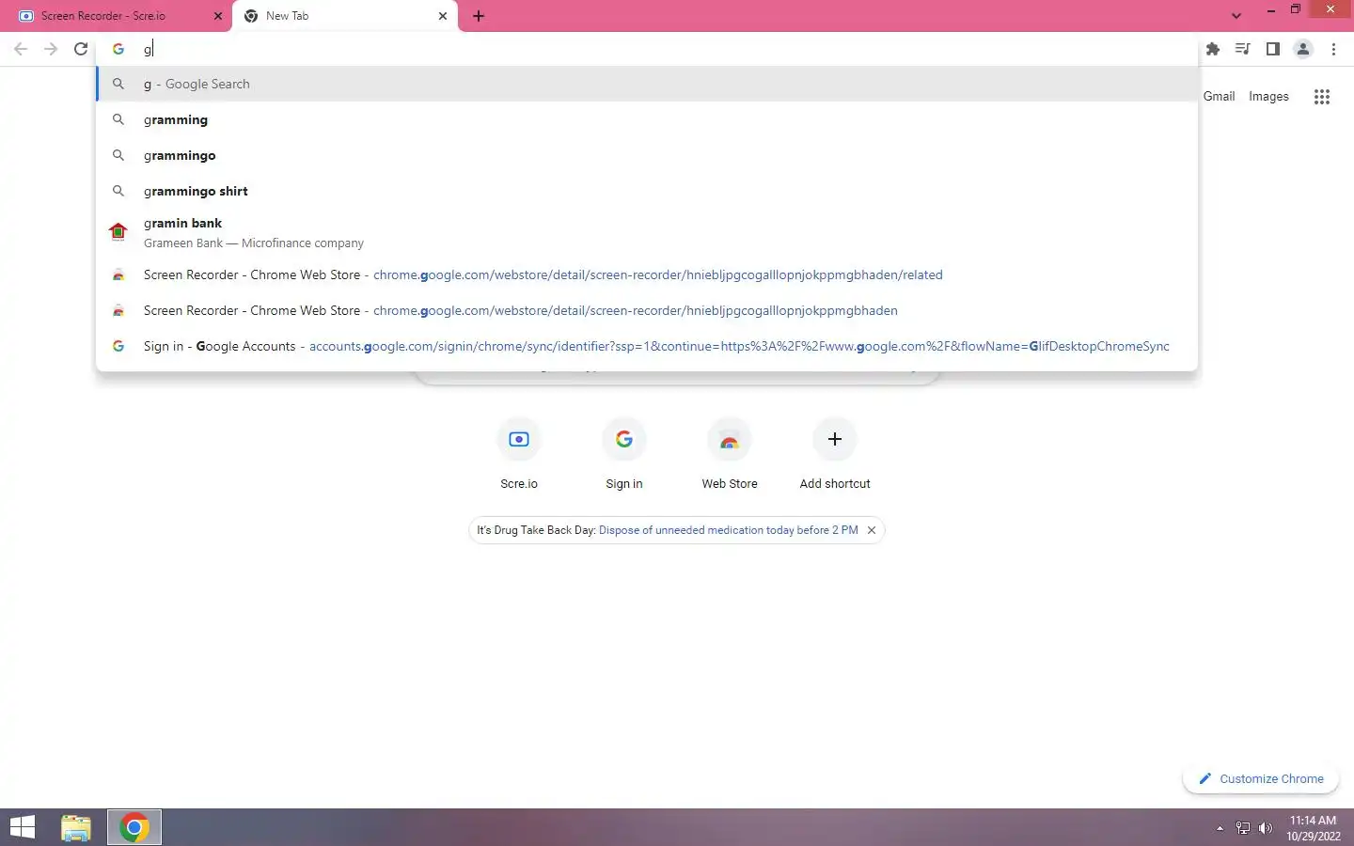
Task: Open the tab search dropdown chevron
Action: (1236, 16)
